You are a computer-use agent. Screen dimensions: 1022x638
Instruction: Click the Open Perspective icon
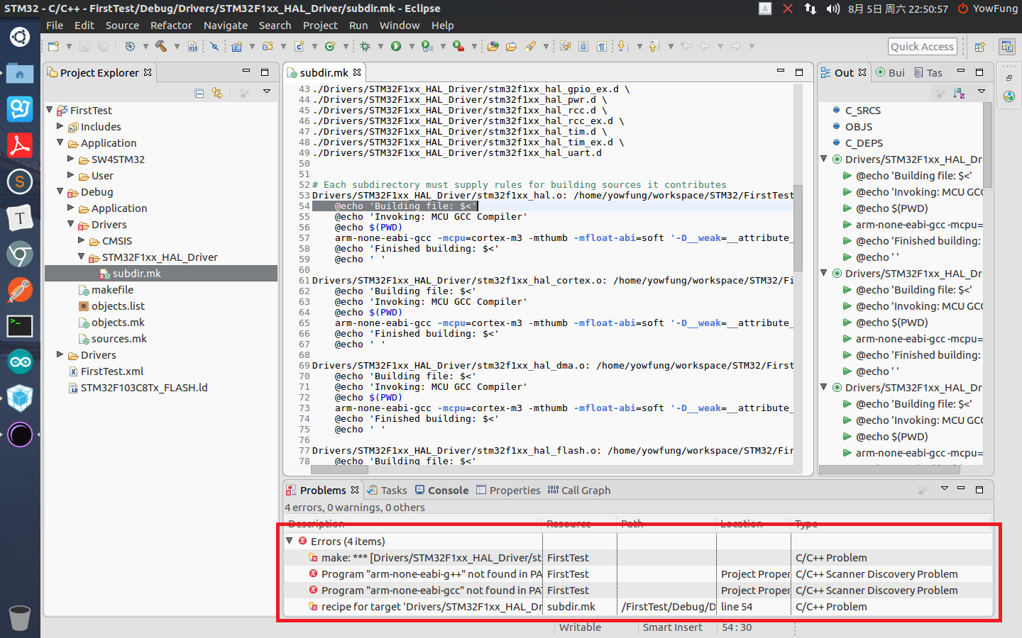point(979,47)
